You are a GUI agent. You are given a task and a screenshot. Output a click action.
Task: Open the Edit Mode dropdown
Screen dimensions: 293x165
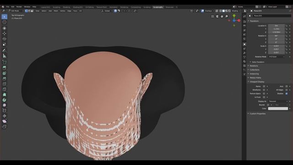click(16, 11)
